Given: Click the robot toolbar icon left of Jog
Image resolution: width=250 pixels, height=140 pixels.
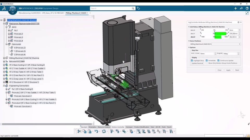Looking at the screenshot, I should [131, 131].
